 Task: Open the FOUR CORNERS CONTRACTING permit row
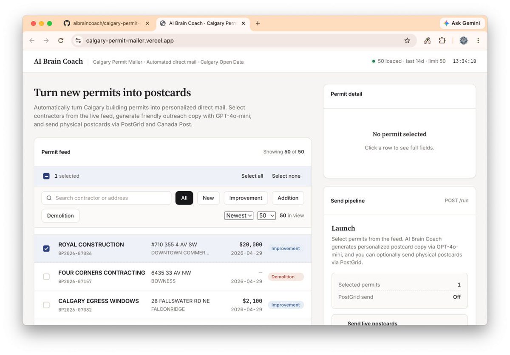click(173, 277)
